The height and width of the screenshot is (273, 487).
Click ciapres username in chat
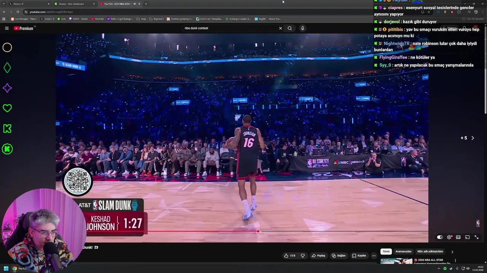tap(395, 8)
